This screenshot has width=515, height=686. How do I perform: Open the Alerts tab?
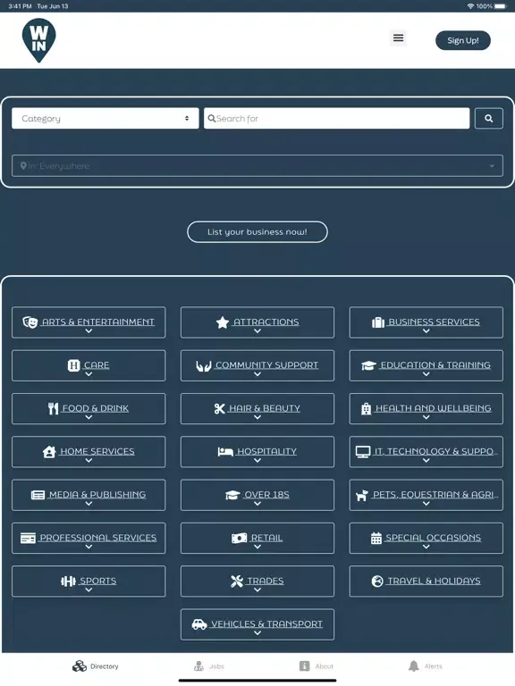click(x=426, y=666)
